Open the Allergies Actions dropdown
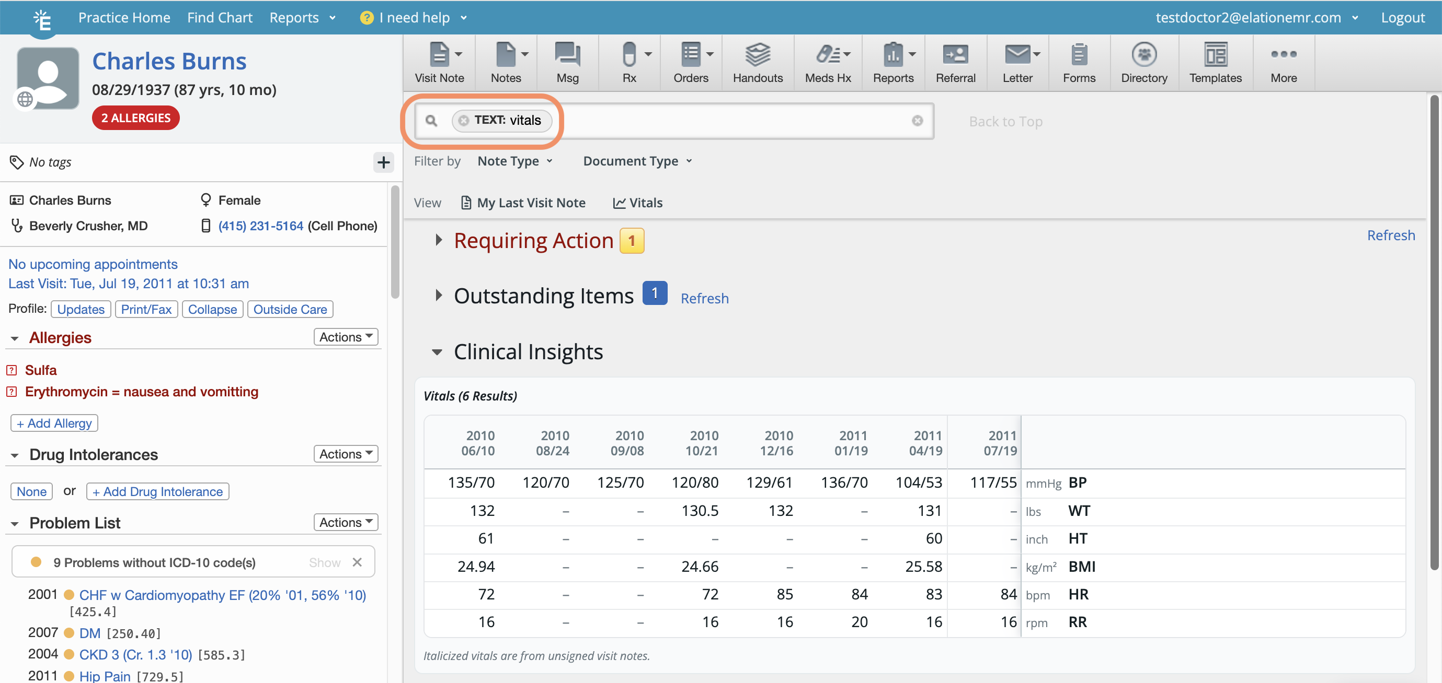This screenshot has width=1442, height=683. coord(346,336)
